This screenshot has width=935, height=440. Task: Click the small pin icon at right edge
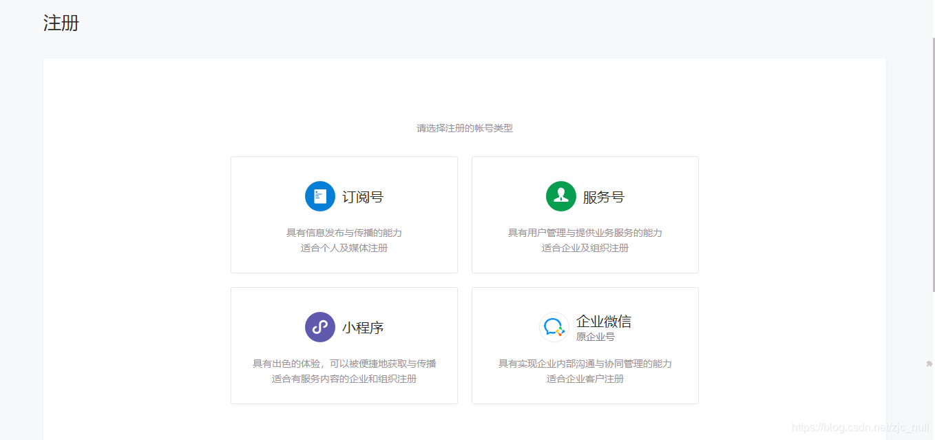point(929,363)
